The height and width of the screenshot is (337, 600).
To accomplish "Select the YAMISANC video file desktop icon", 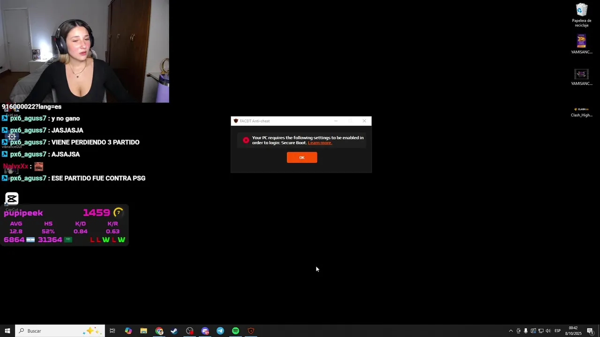I will point(582,77).
